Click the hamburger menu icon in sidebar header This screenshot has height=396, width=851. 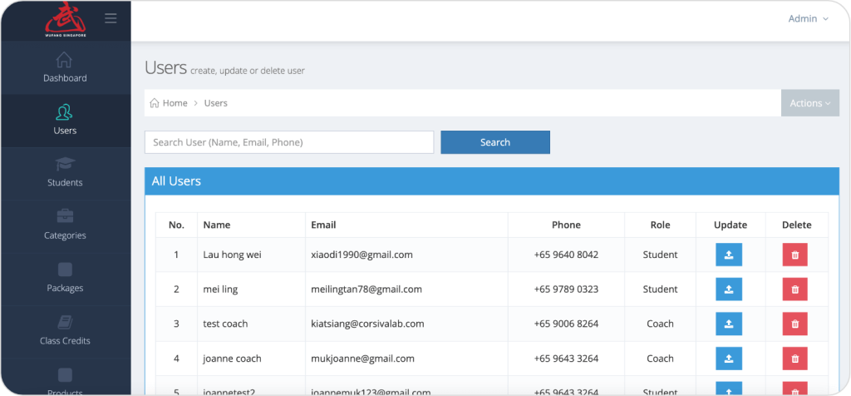coord(111,18)
